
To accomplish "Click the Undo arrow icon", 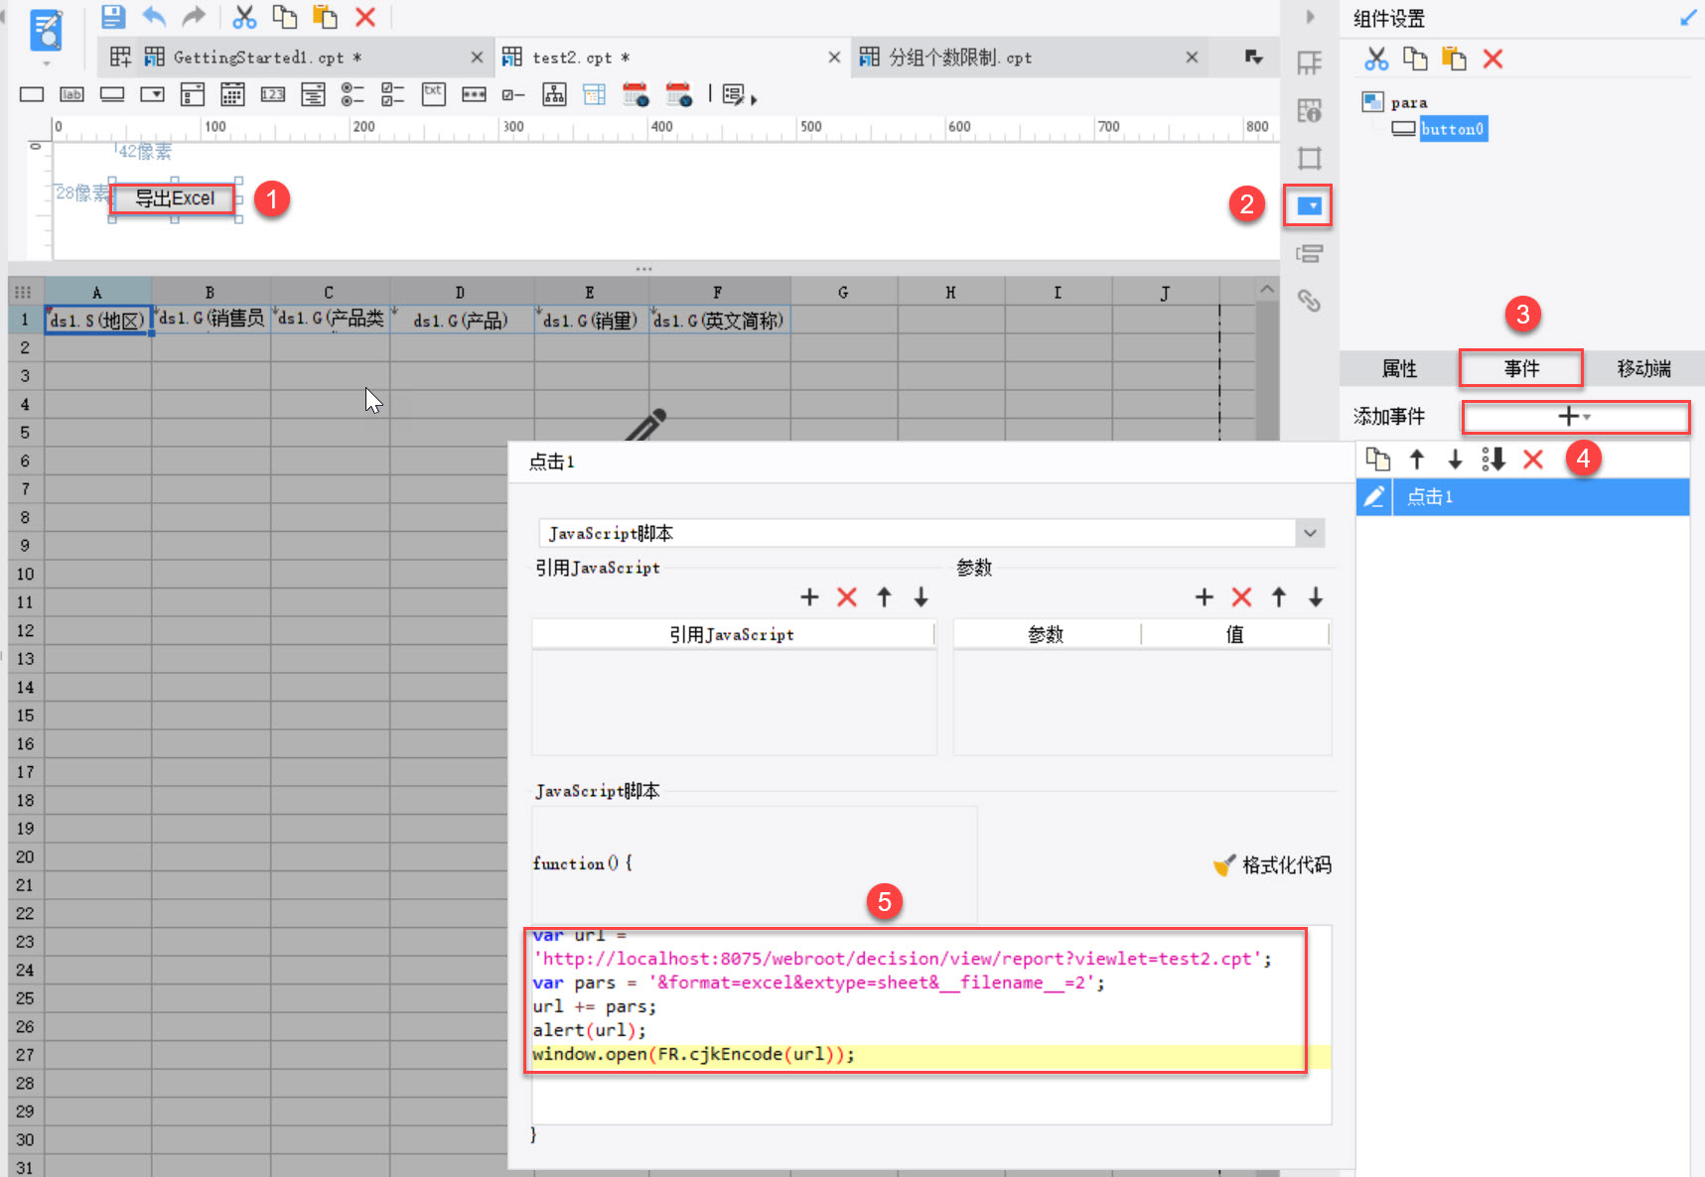I will point(154,17).
